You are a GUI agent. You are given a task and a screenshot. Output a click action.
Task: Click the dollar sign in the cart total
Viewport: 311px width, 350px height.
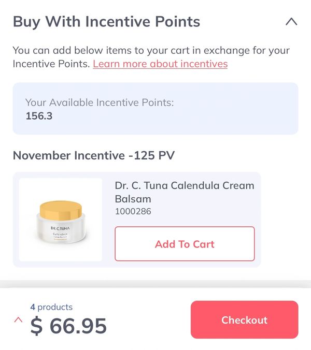coord(36,326)
